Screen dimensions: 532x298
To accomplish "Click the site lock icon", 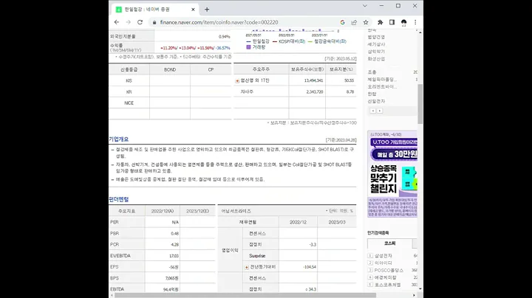I will tap(154, 22).
